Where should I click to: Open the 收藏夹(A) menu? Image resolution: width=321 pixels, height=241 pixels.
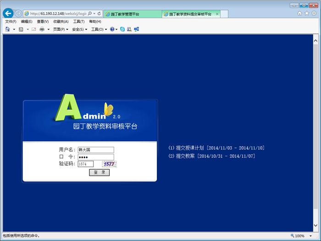61,22
